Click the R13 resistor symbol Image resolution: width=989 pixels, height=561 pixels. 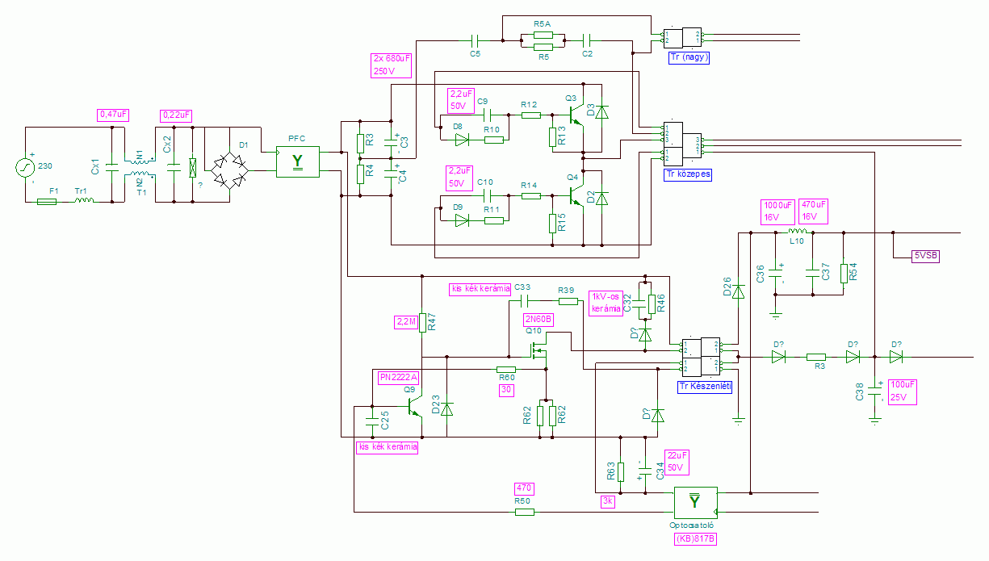point(553,136)
